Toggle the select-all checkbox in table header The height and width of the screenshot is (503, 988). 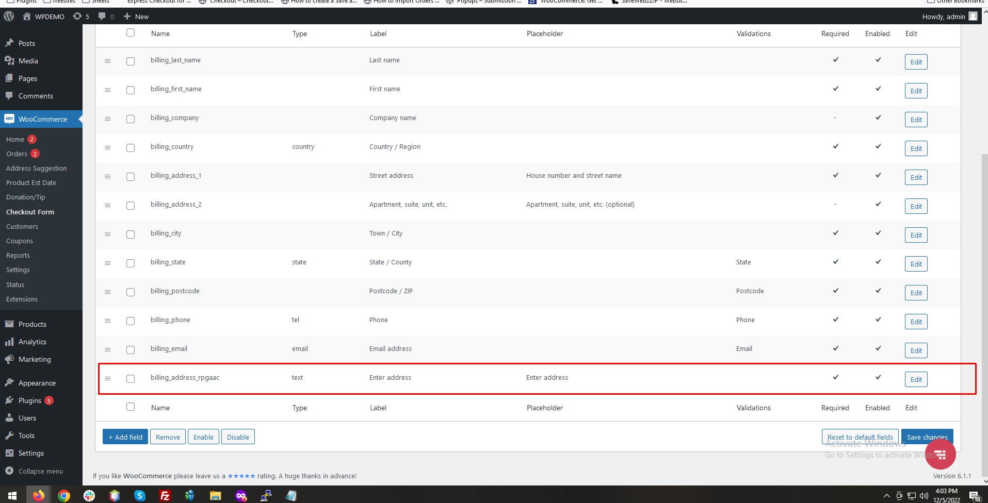(x=131, y=32)
